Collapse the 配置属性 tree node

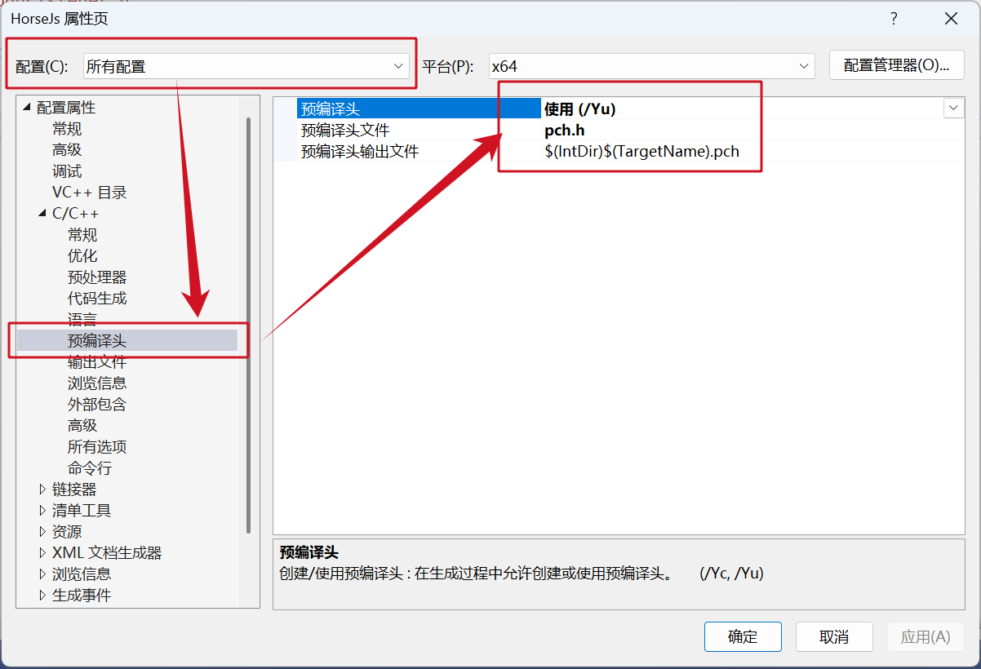(27, 107)
